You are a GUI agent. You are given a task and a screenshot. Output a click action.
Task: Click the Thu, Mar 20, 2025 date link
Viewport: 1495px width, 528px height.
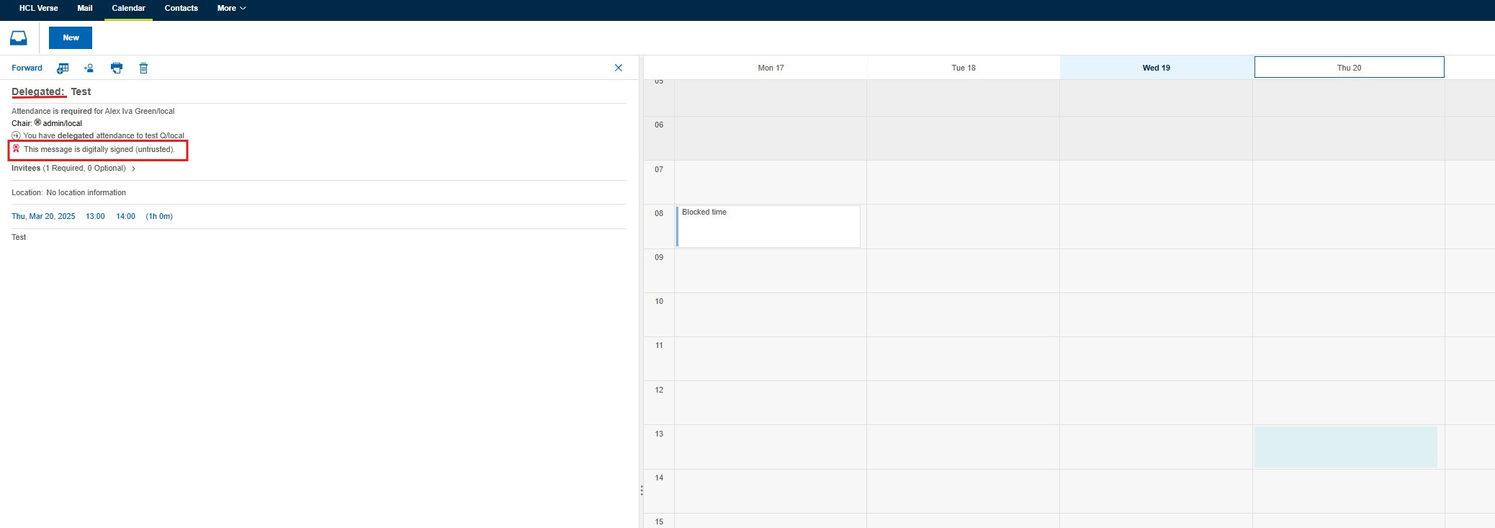[x=43, y=216]
